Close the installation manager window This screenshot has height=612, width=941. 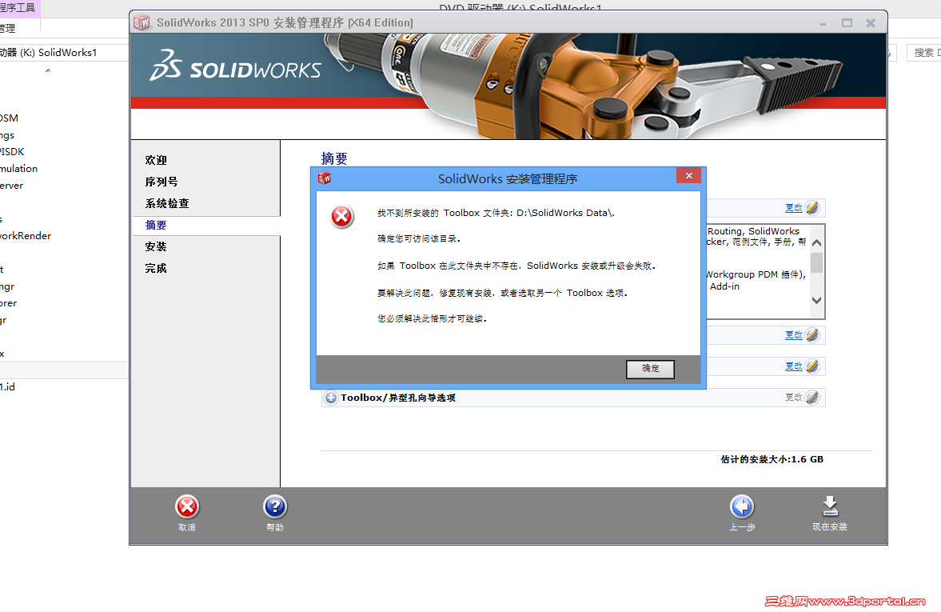(871, 23)
